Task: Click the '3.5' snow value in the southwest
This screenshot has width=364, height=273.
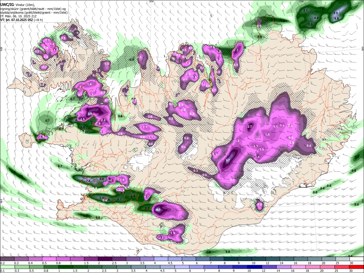Action: tap(110, 180)
